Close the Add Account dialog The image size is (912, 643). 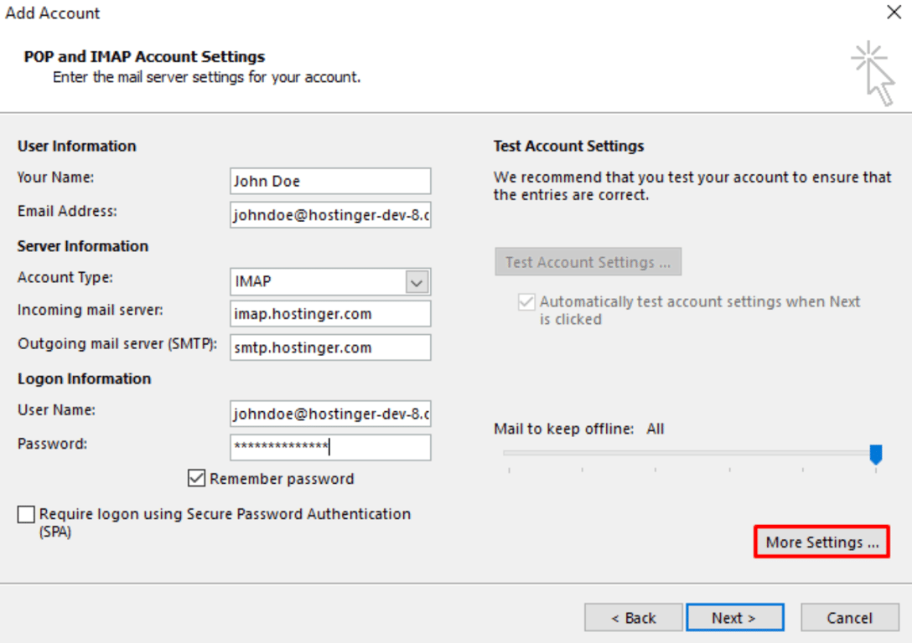(896, 13)
